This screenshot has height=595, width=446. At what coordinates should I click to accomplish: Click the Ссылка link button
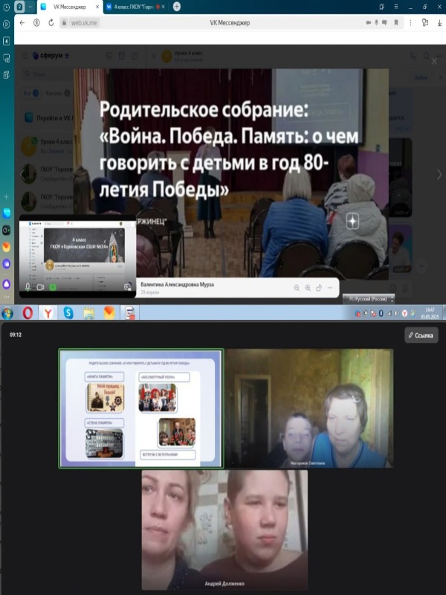[x=421, y=335]
